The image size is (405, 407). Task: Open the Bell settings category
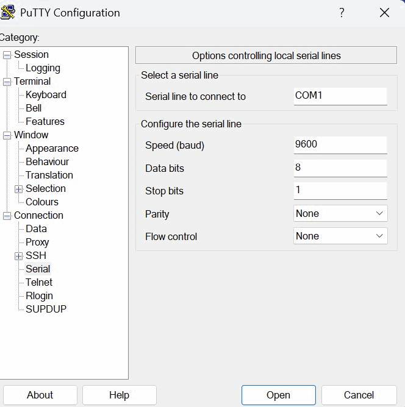(x=34, y=108)
